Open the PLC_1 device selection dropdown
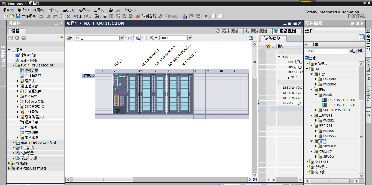This screenshot has width=372, height=185. click(122, 38)
